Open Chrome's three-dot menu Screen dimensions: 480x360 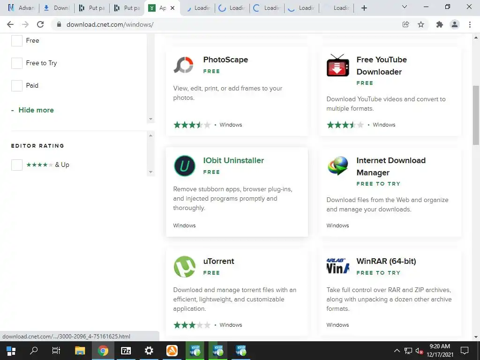(470, 24)
